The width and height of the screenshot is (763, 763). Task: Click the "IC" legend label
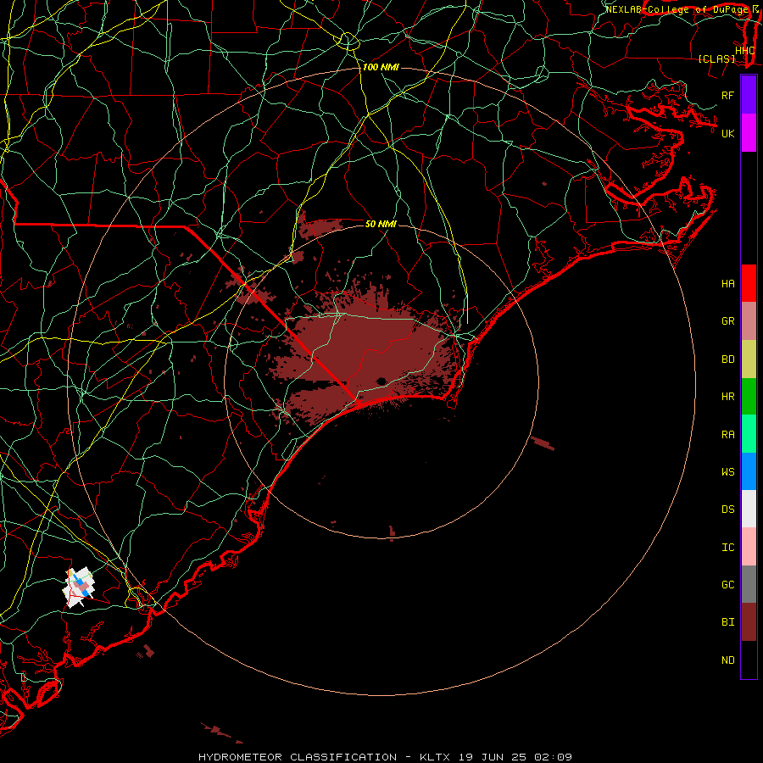pyautogui.click(x=727, y=548)
